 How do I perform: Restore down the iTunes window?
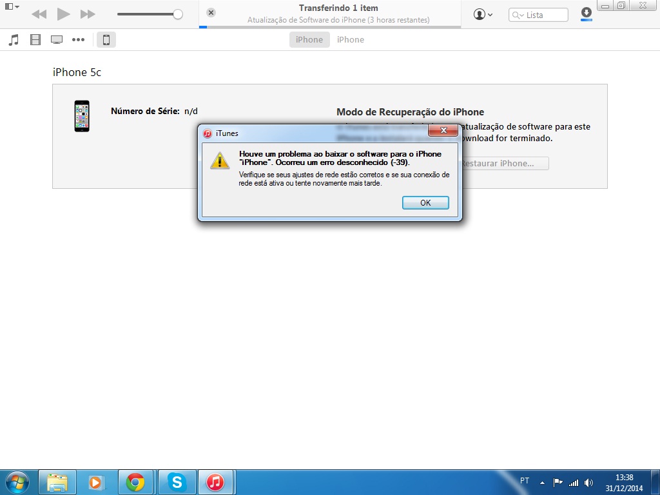pos(621,5)
